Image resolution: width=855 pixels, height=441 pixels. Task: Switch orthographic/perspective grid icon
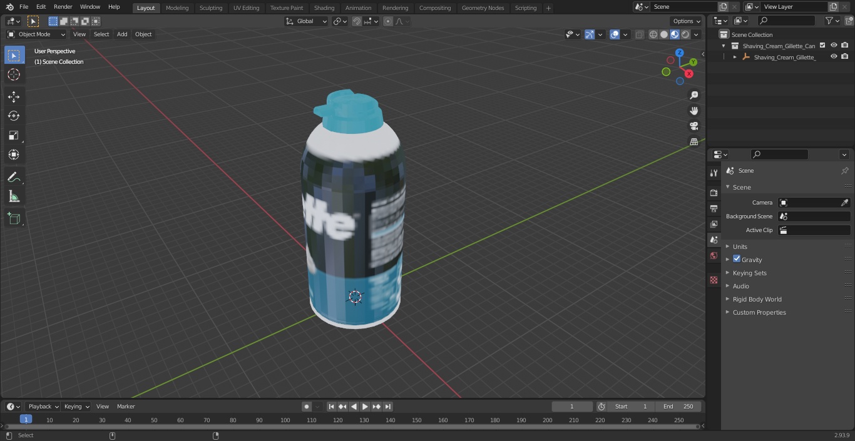[x=694, y=141]
